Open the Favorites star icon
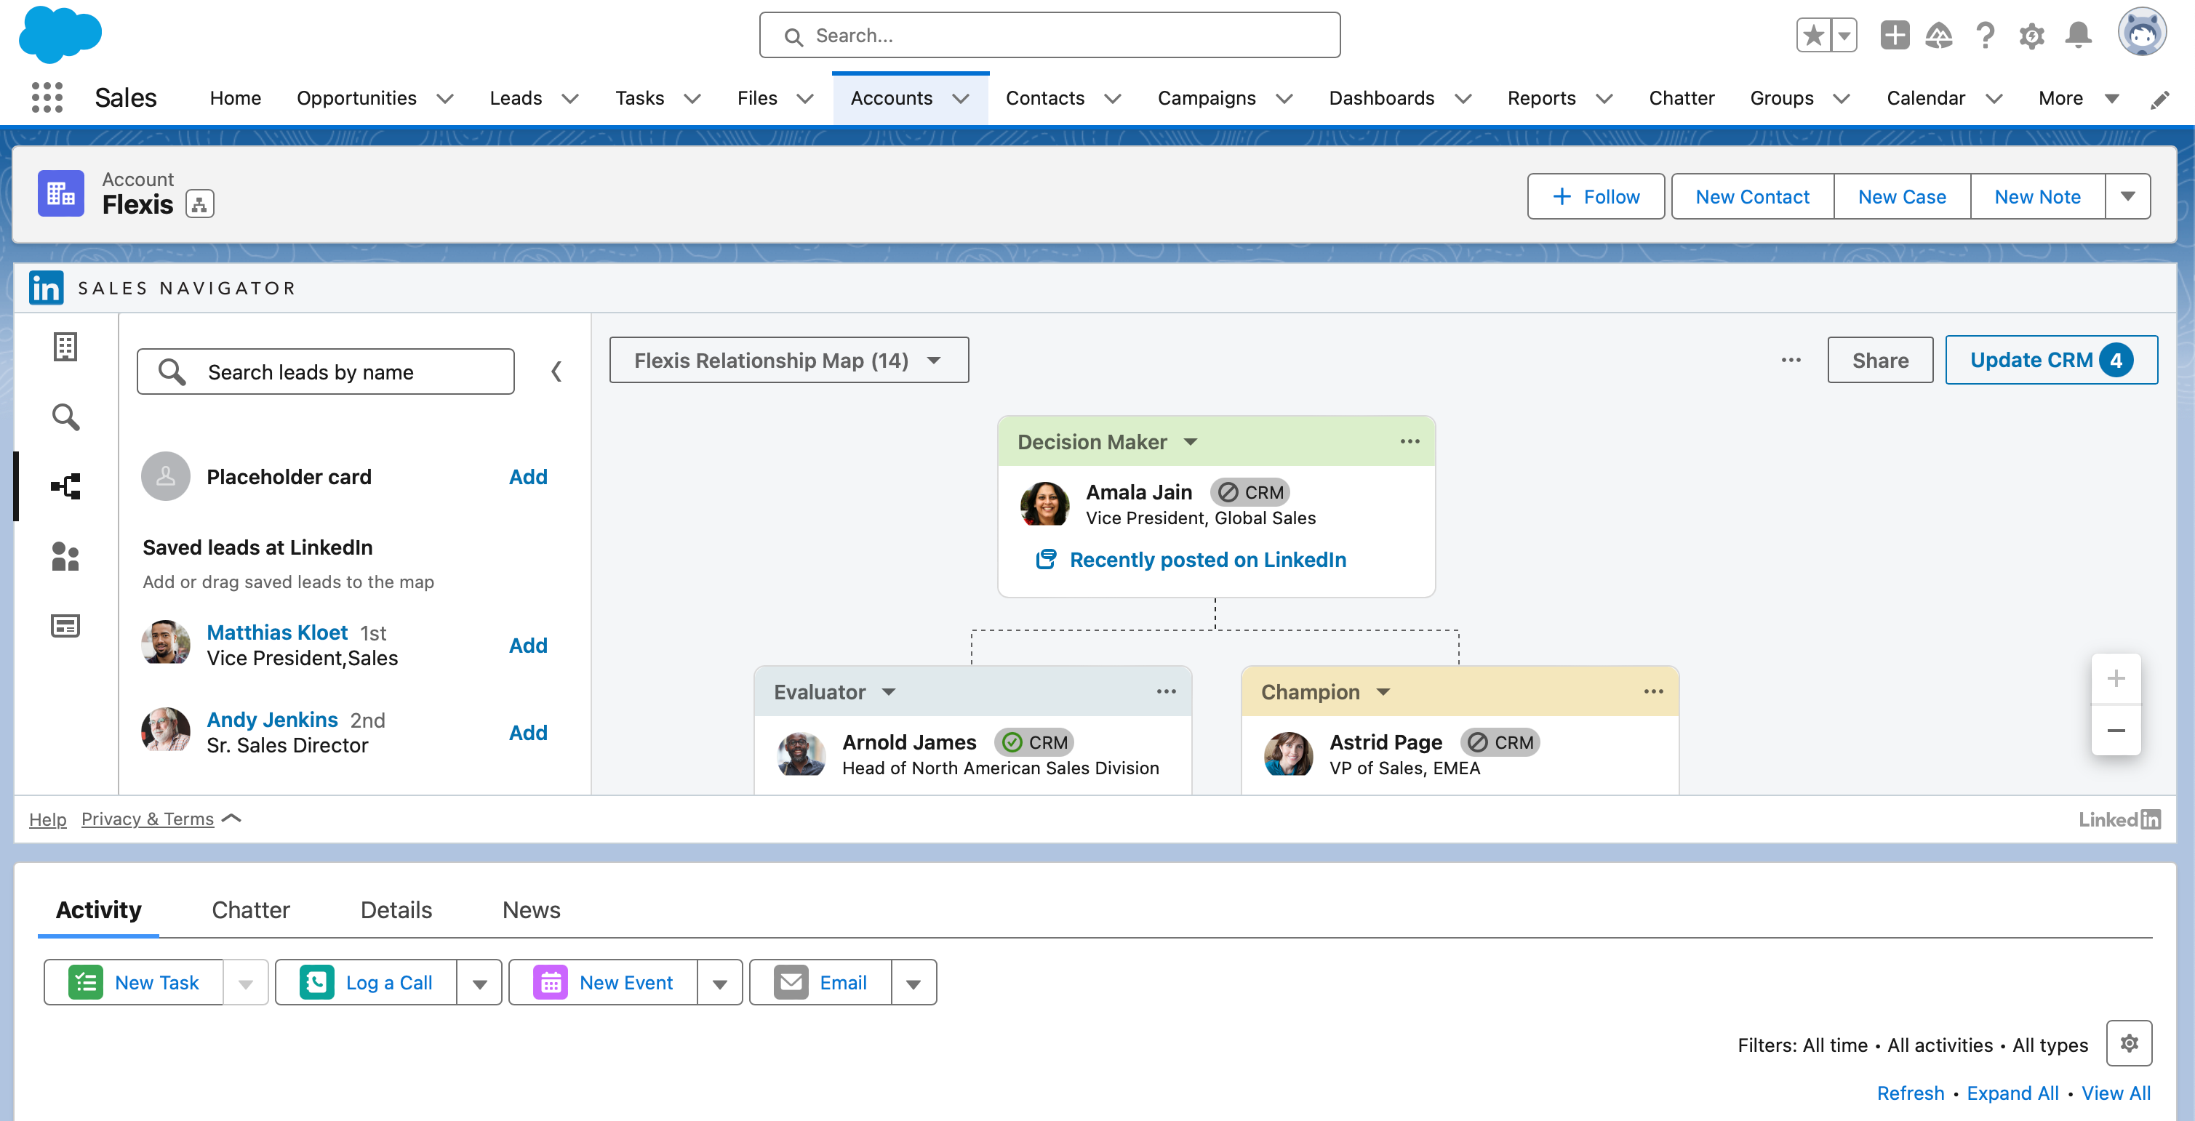This screenshot has height=1121, width=2195. 1813,35
